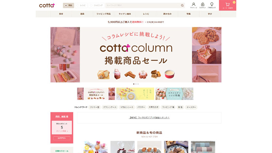Click the search magnifier icon

coord(182,5)
